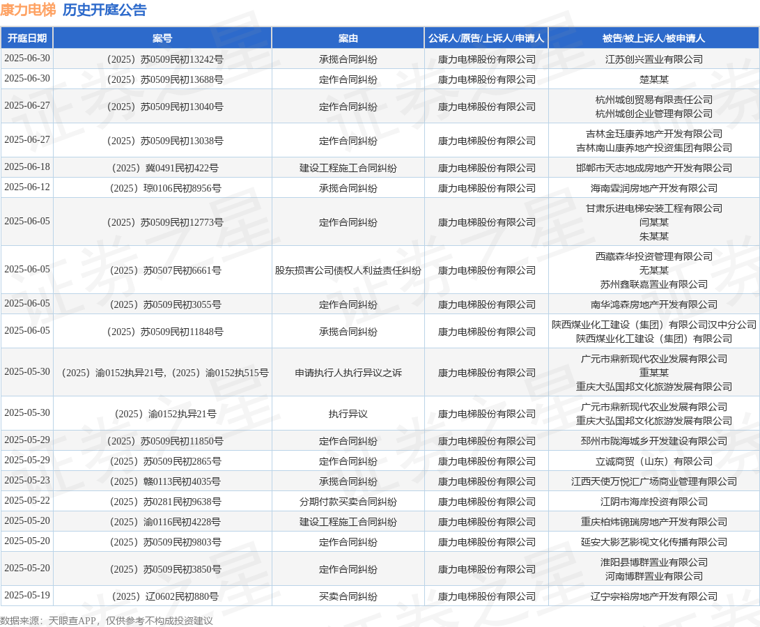Click defendant 南华鸿森房地产开发有限公司
This screenshot has width=760, height=627.
tap(654, 304)
